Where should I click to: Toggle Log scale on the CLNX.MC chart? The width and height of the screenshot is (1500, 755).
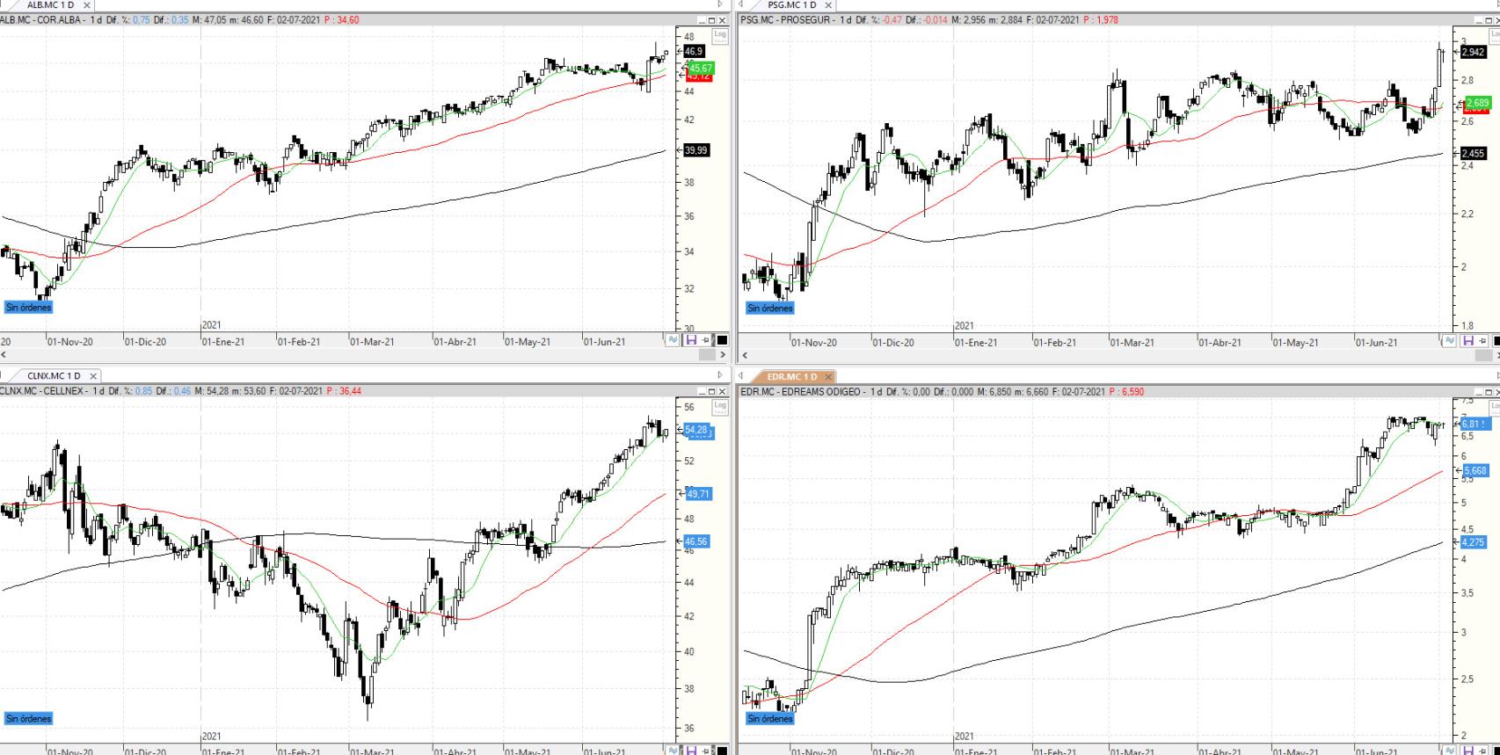tap(720, 405)
